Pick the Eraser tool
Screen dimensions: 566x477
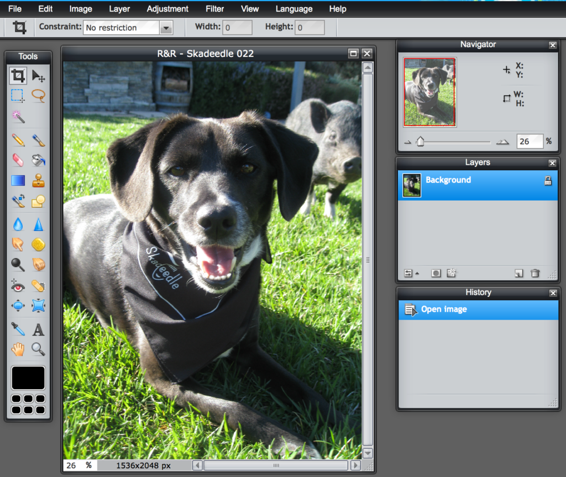(18, 160)
